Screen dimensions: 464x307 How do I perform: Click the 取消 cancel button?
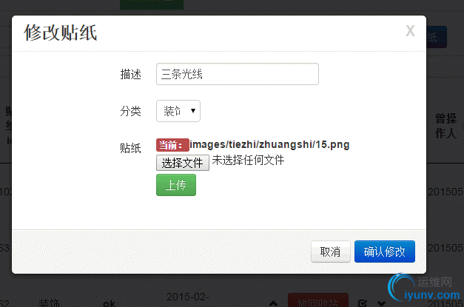(x=331, y=252)
